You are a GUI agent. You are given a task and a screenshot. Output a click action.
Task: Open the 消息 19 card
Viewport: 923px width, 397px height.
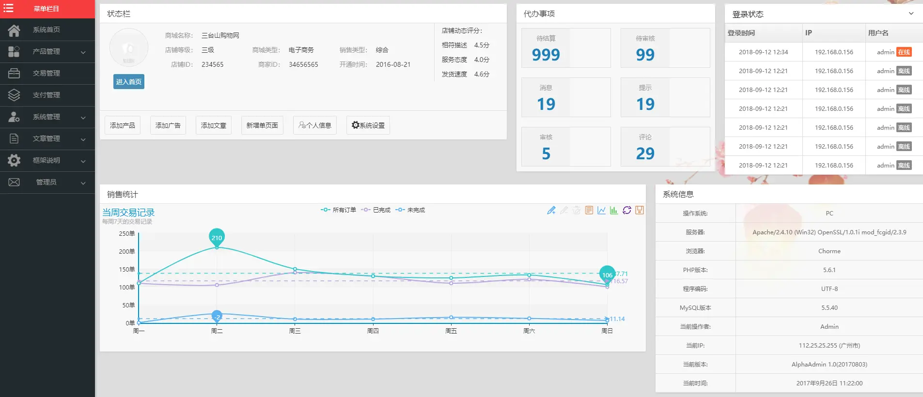click(x=566, y=97)
